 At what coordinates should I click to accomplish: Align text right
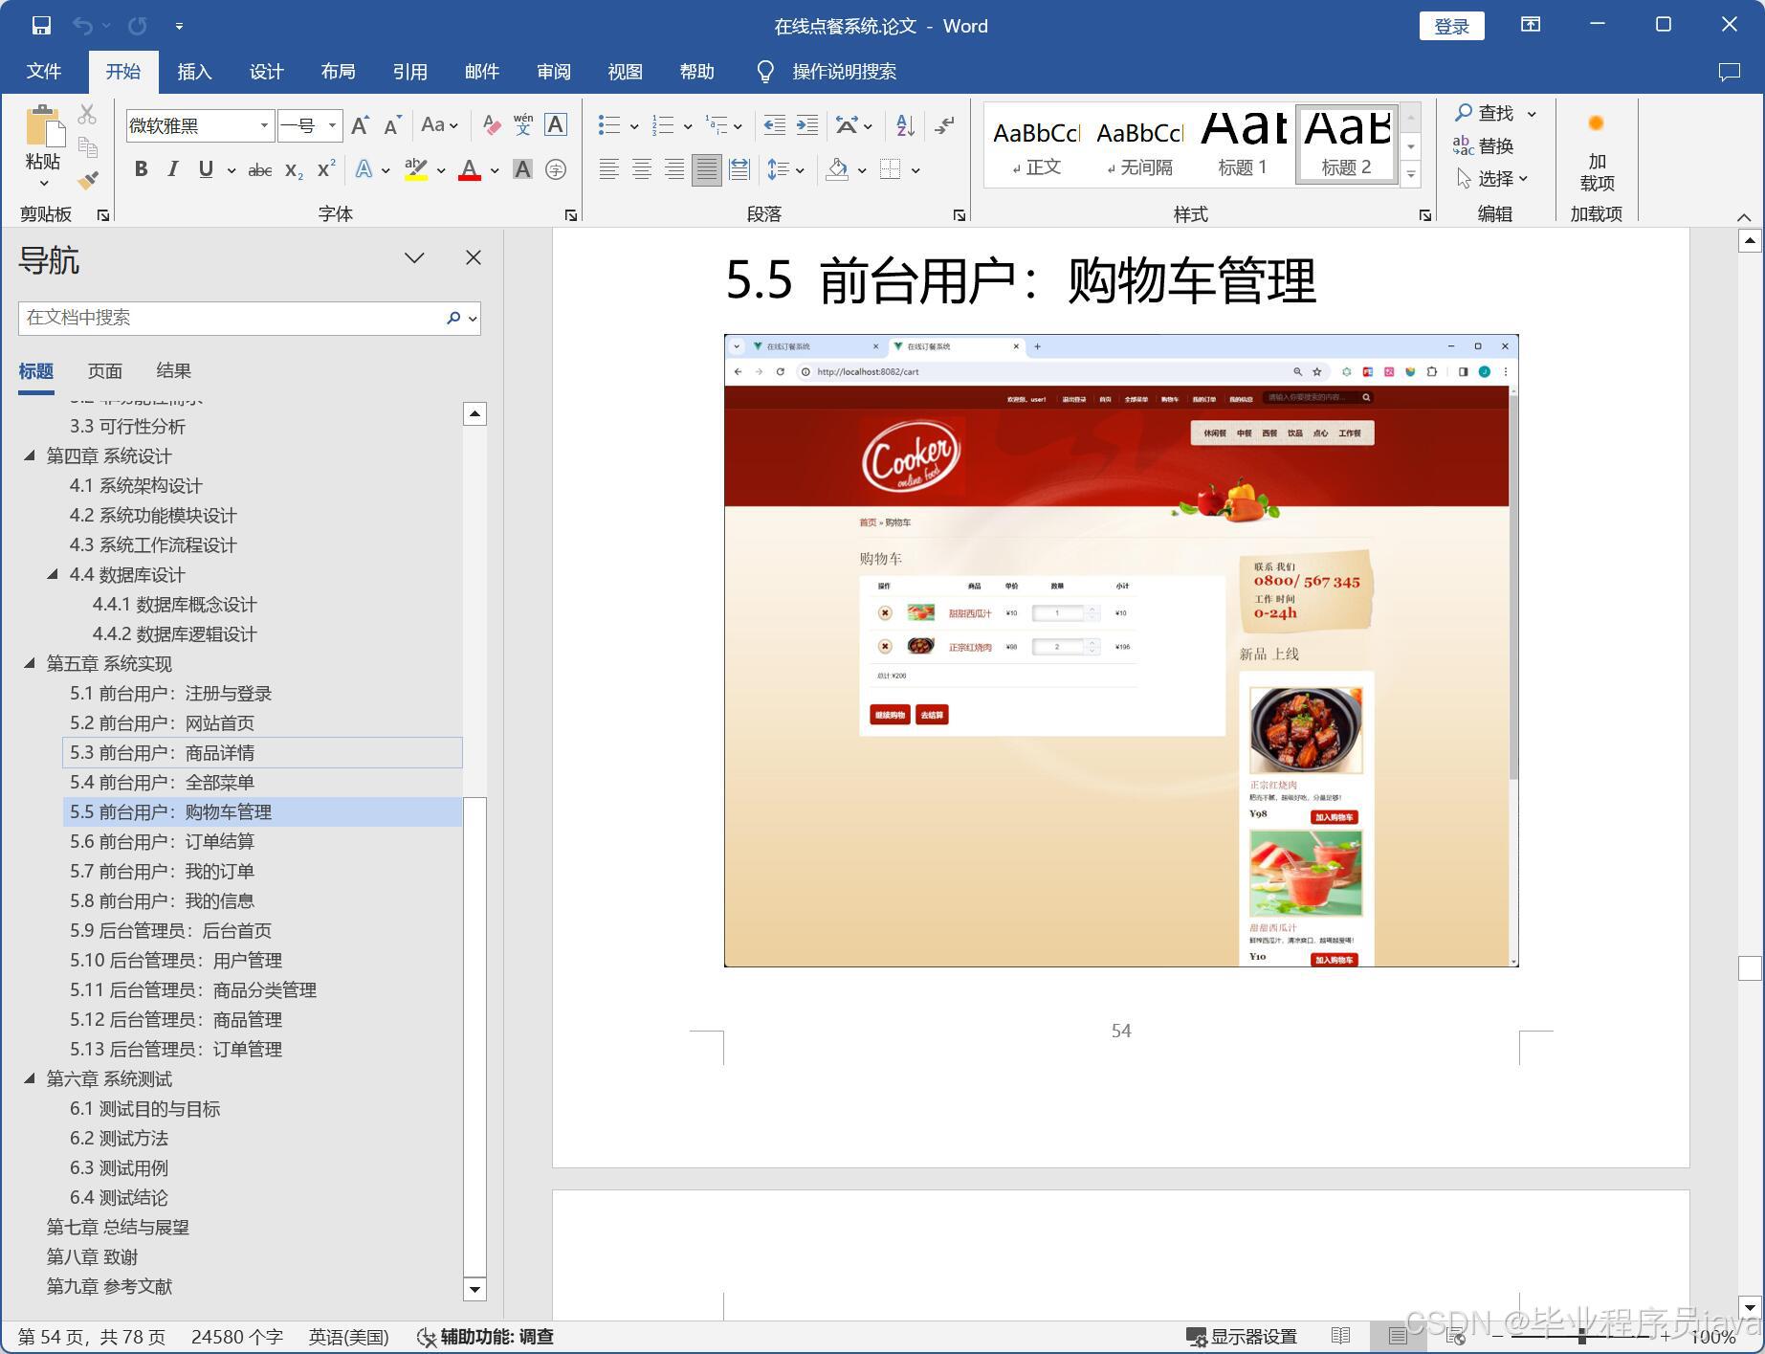click(674, 169)
